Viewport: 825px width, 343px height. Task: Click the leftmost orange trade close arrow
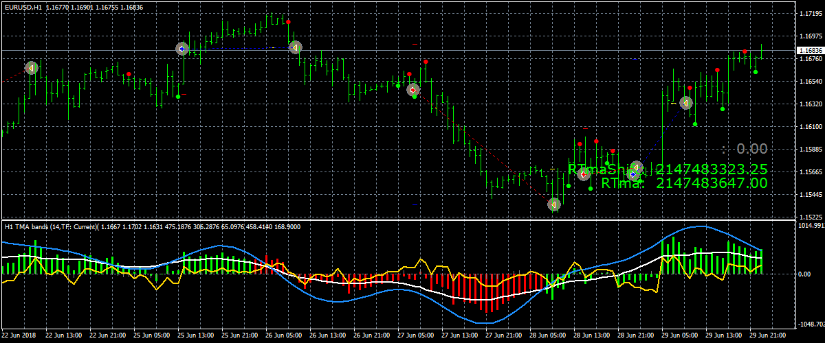click(x=31, y=68)
